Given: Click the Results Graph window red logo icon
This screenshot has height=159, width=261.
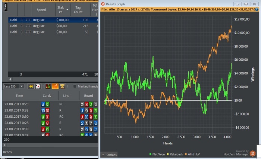Looking at the screenshot, I should coord(103,4).
